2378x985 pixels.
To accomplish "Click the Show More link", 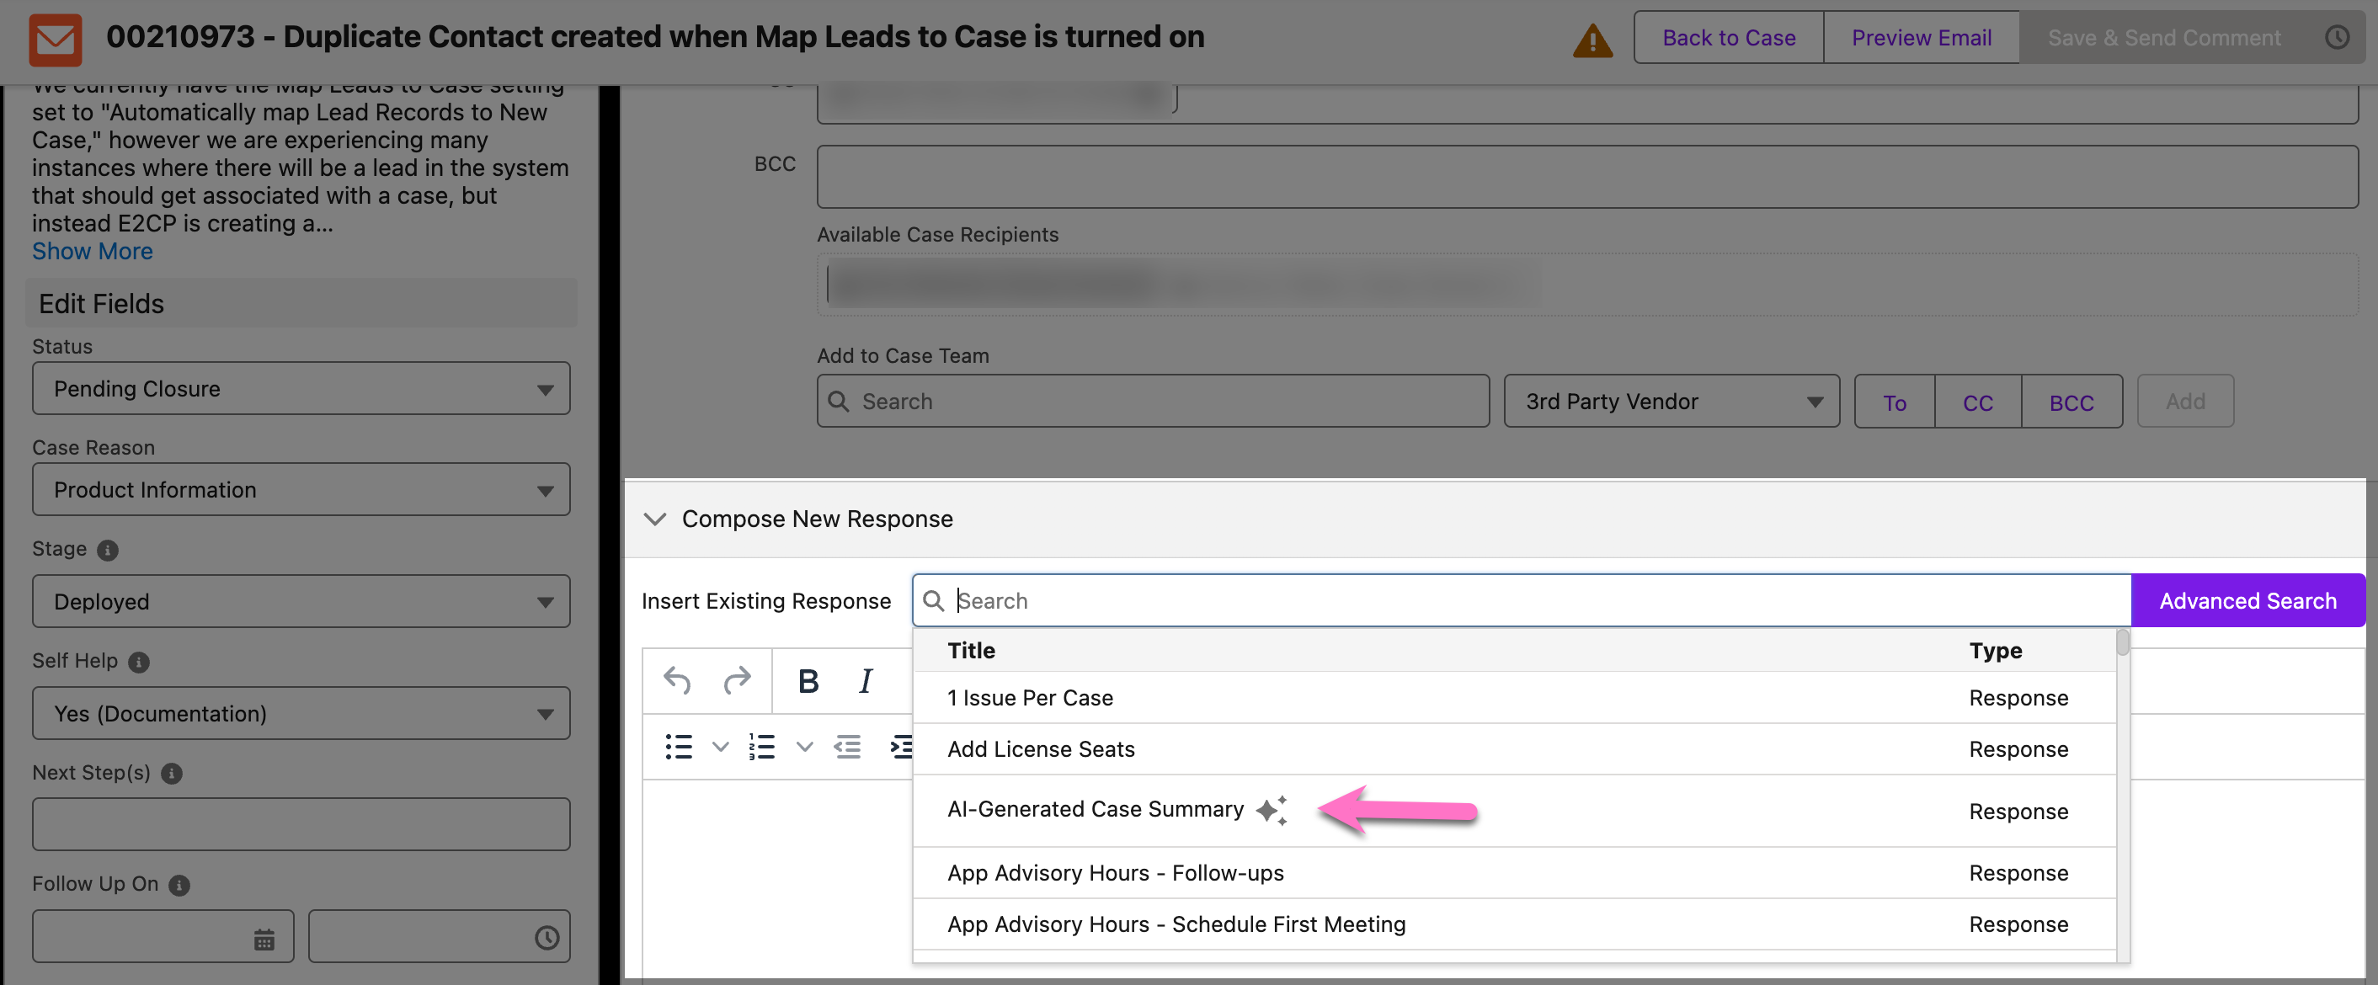I will pos(93,252).
